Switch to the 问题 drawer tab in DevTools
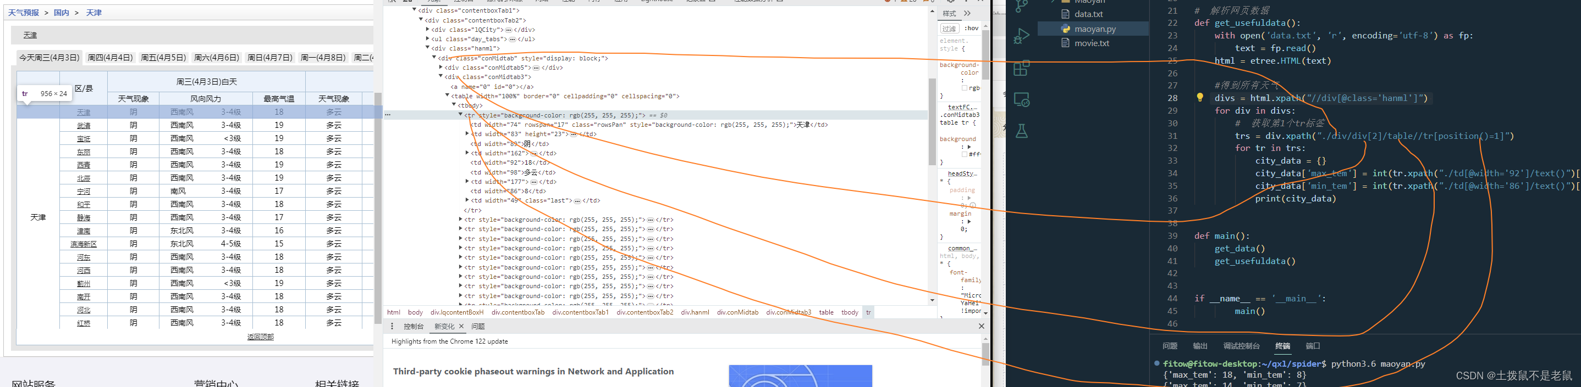This screenshot has height=387, width=1581. click(478, 327)
